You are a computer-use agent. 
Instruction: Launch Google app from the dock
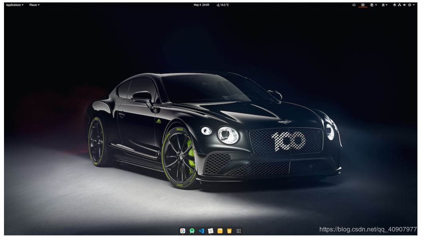tap(183, 231)
